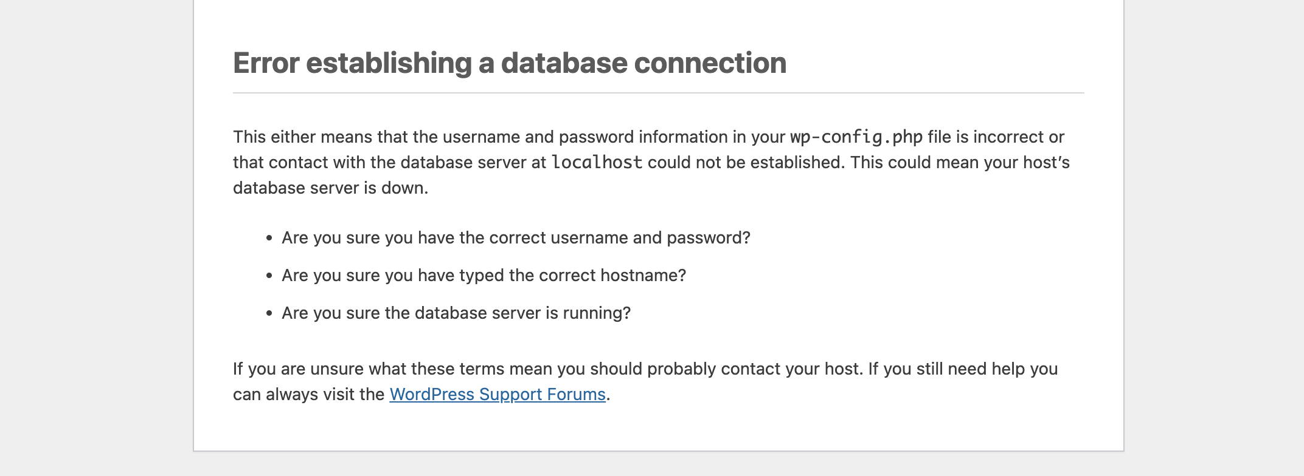This screenshot has height=476, width=1304.
Task: Click the correct username and password question
Action: pyautogui.click(x=515, y=238)
